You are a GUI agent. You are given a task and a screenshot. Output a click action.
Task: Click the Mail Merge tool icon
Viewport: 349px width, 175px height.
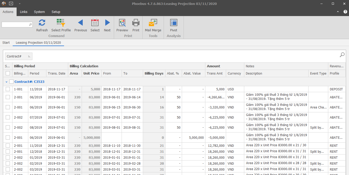153,23
